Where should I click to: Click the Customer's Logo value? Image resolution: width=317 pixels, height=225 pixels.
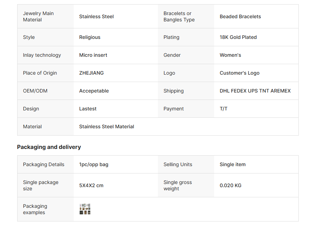click(239, 73)
